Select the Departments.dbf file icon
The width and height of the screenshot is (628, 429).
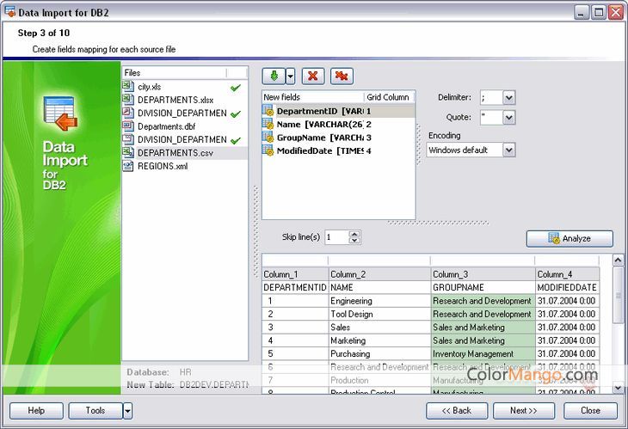tap(128, 126)
